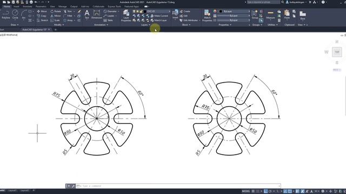This screenshot has width=346, height=194.
Task: Switch to AutoCAD Uygulama drawing file tab
Action: point(35,30)
